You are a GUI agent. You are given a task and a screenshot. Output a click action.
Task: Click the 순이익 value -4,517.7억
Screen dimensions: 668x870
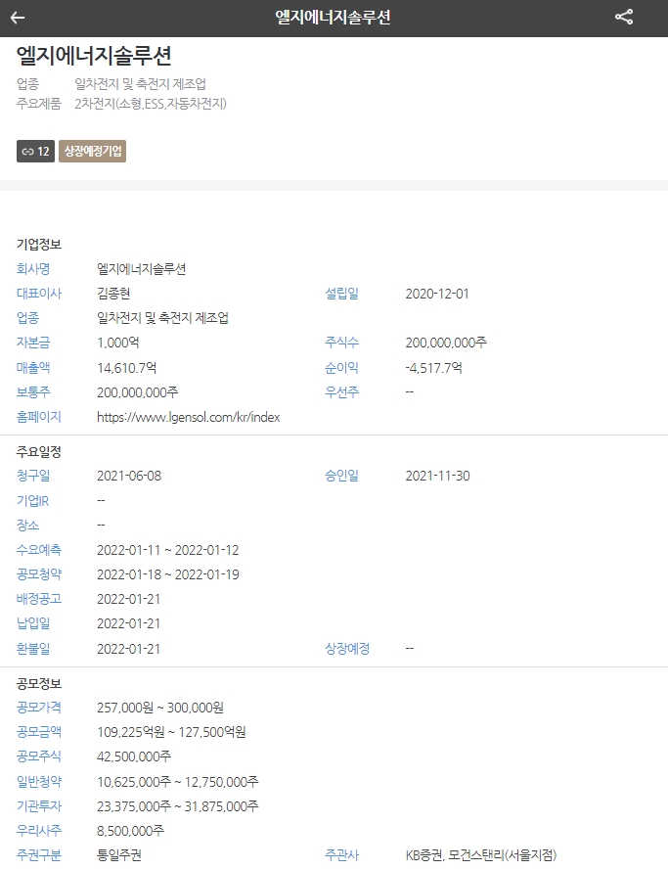(433, 368)
